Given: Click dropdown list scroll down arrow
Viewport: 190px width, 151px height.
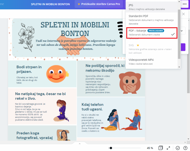Looking at the screenshot, I should pos(179,67).
